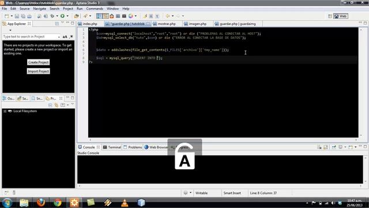This screenshot has width=369, height=208.
Task: Click the Firefox icon on taskbar
Action: (41, 203)
